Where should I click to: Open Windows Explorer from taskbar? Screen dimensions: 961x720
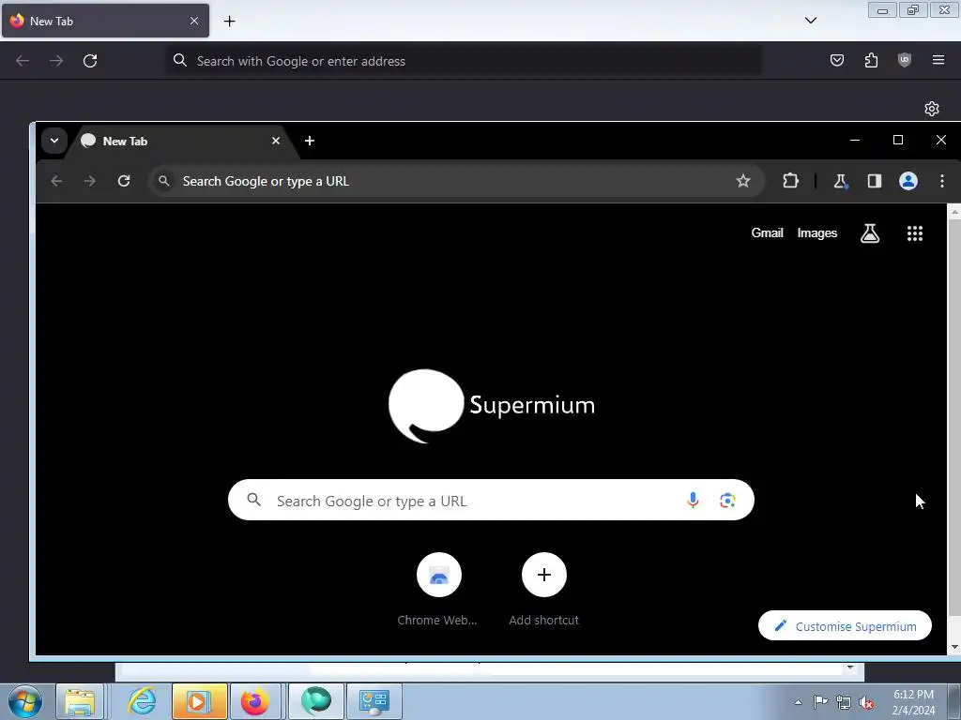coord(80,701)
